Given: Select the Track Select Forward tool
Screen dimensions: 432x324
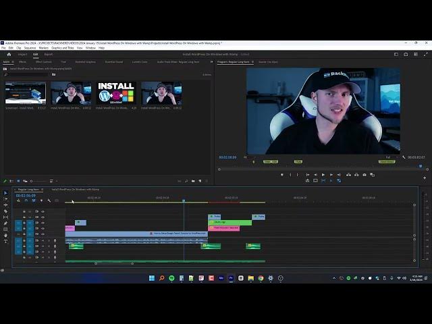Looking at the screenshot, I should (6, 199).
